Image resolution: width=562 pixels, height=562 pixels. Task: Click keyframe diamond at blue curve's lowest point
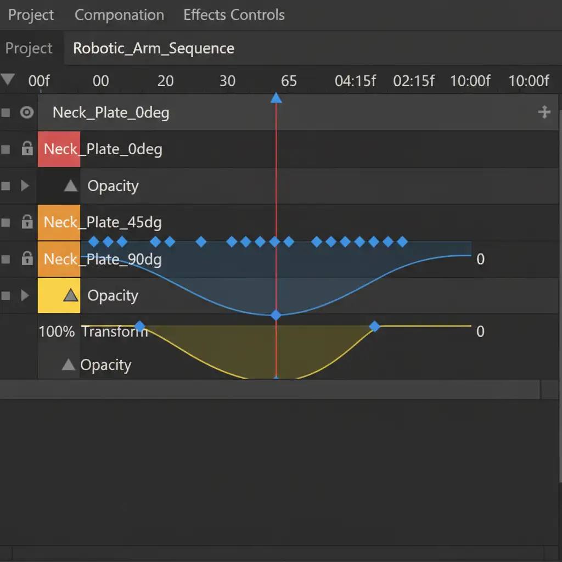pyautogui.click(x=276, y=315)
